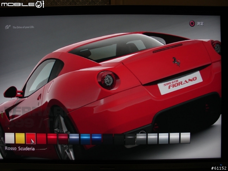Pick the solid black swatch

tap(119, 139)
